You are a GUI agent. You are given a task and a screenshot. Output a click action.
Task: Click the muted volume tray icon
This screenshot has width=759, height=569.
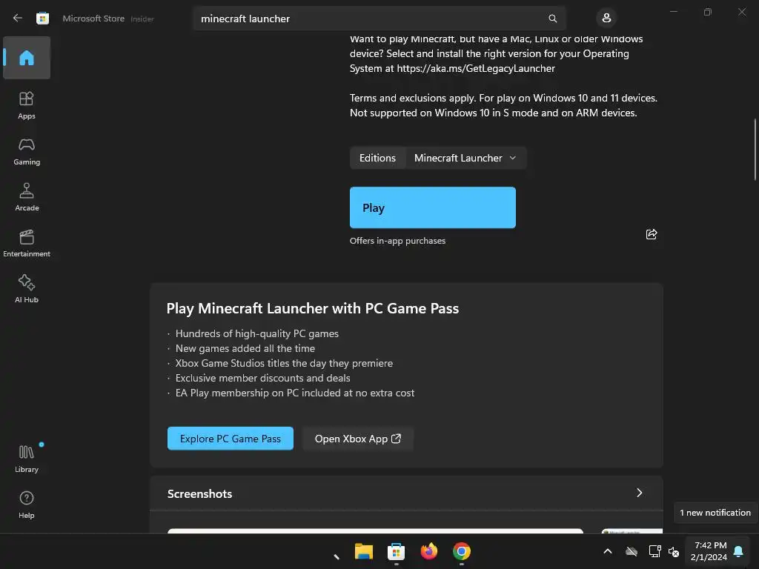click(673, 551)
